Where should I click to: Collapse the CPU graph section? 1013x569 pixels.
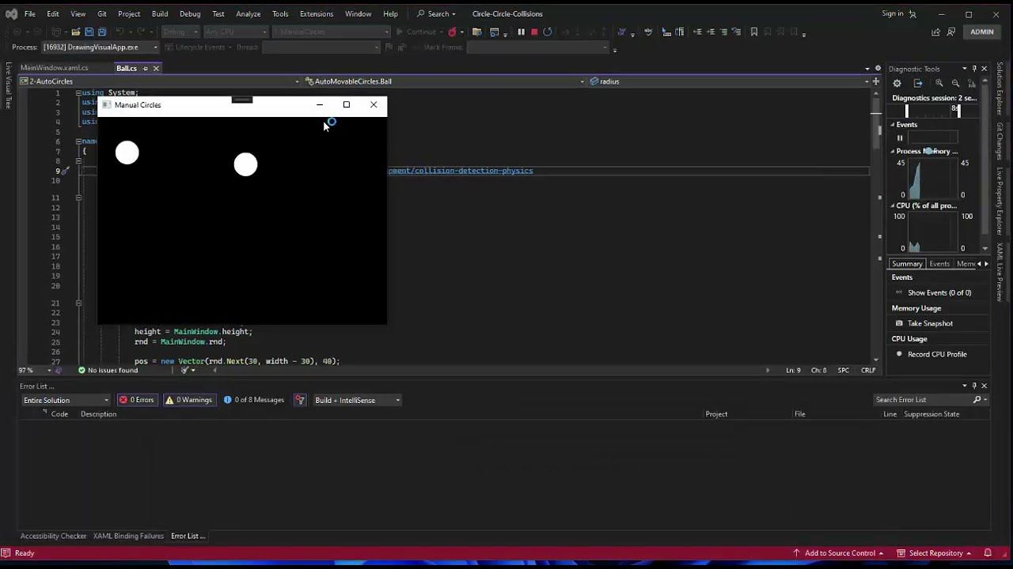pos(893,205)
